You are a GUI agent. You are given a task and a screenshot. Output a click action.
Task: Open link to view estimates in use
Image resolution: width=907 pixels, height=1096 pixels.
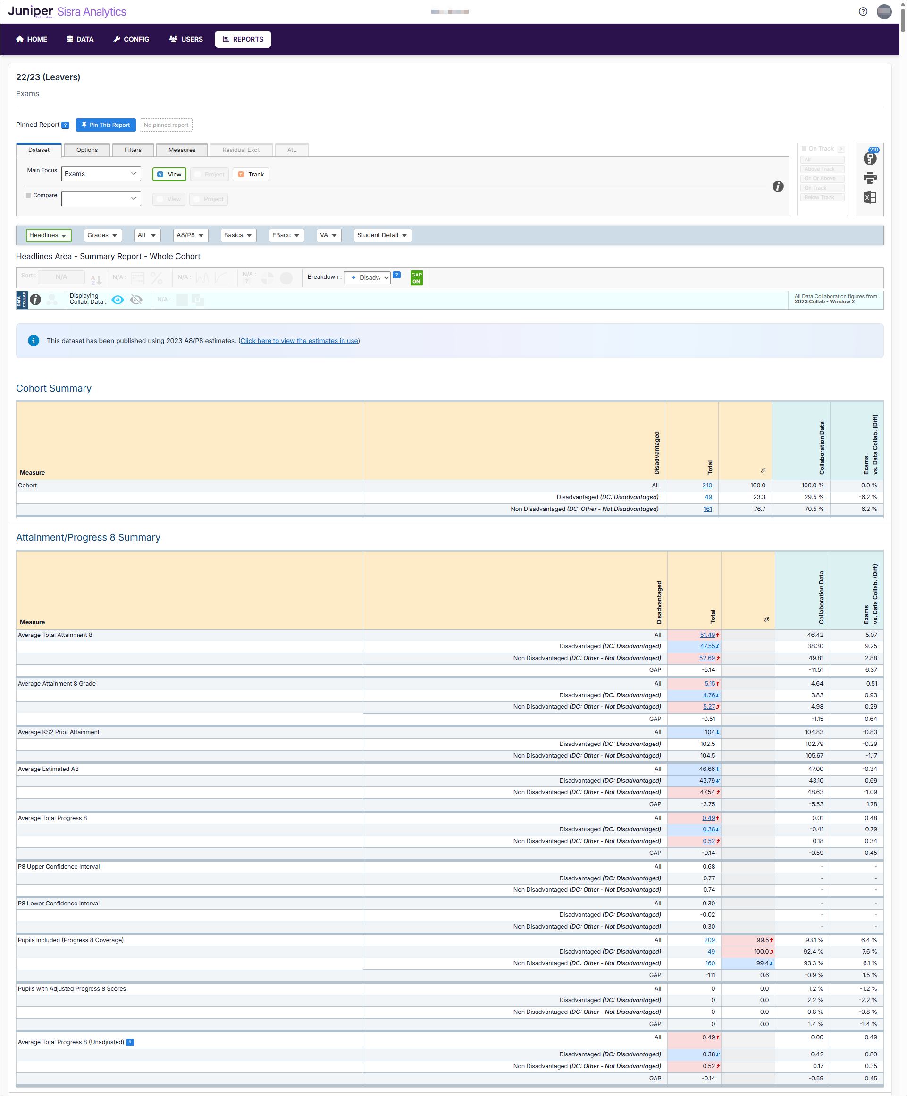pyautogui.click(x=299, y=341)
